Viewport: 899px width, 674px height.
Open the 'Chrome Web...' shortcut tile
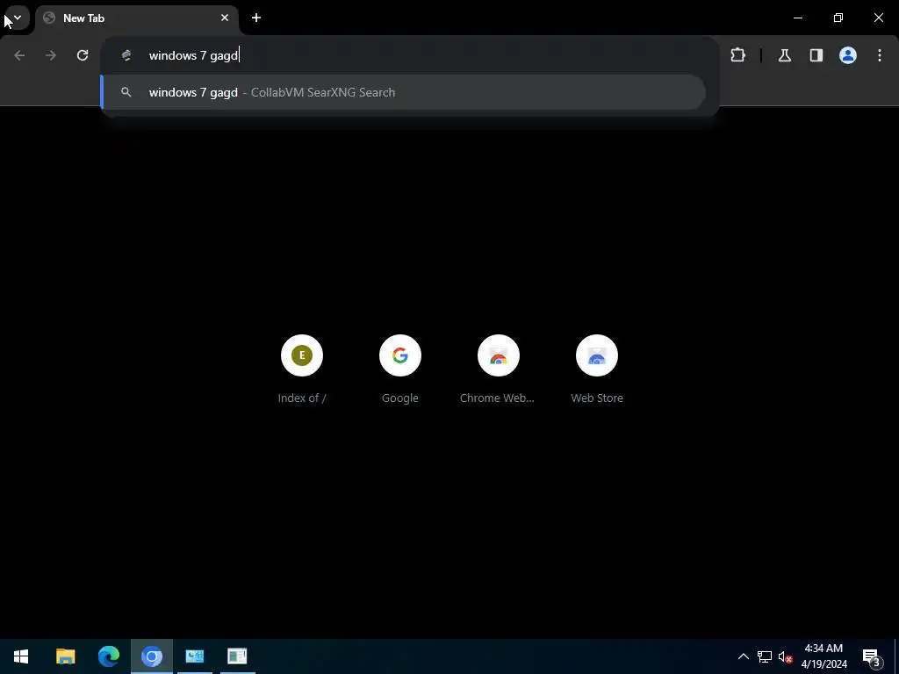(x=499, y=369)
